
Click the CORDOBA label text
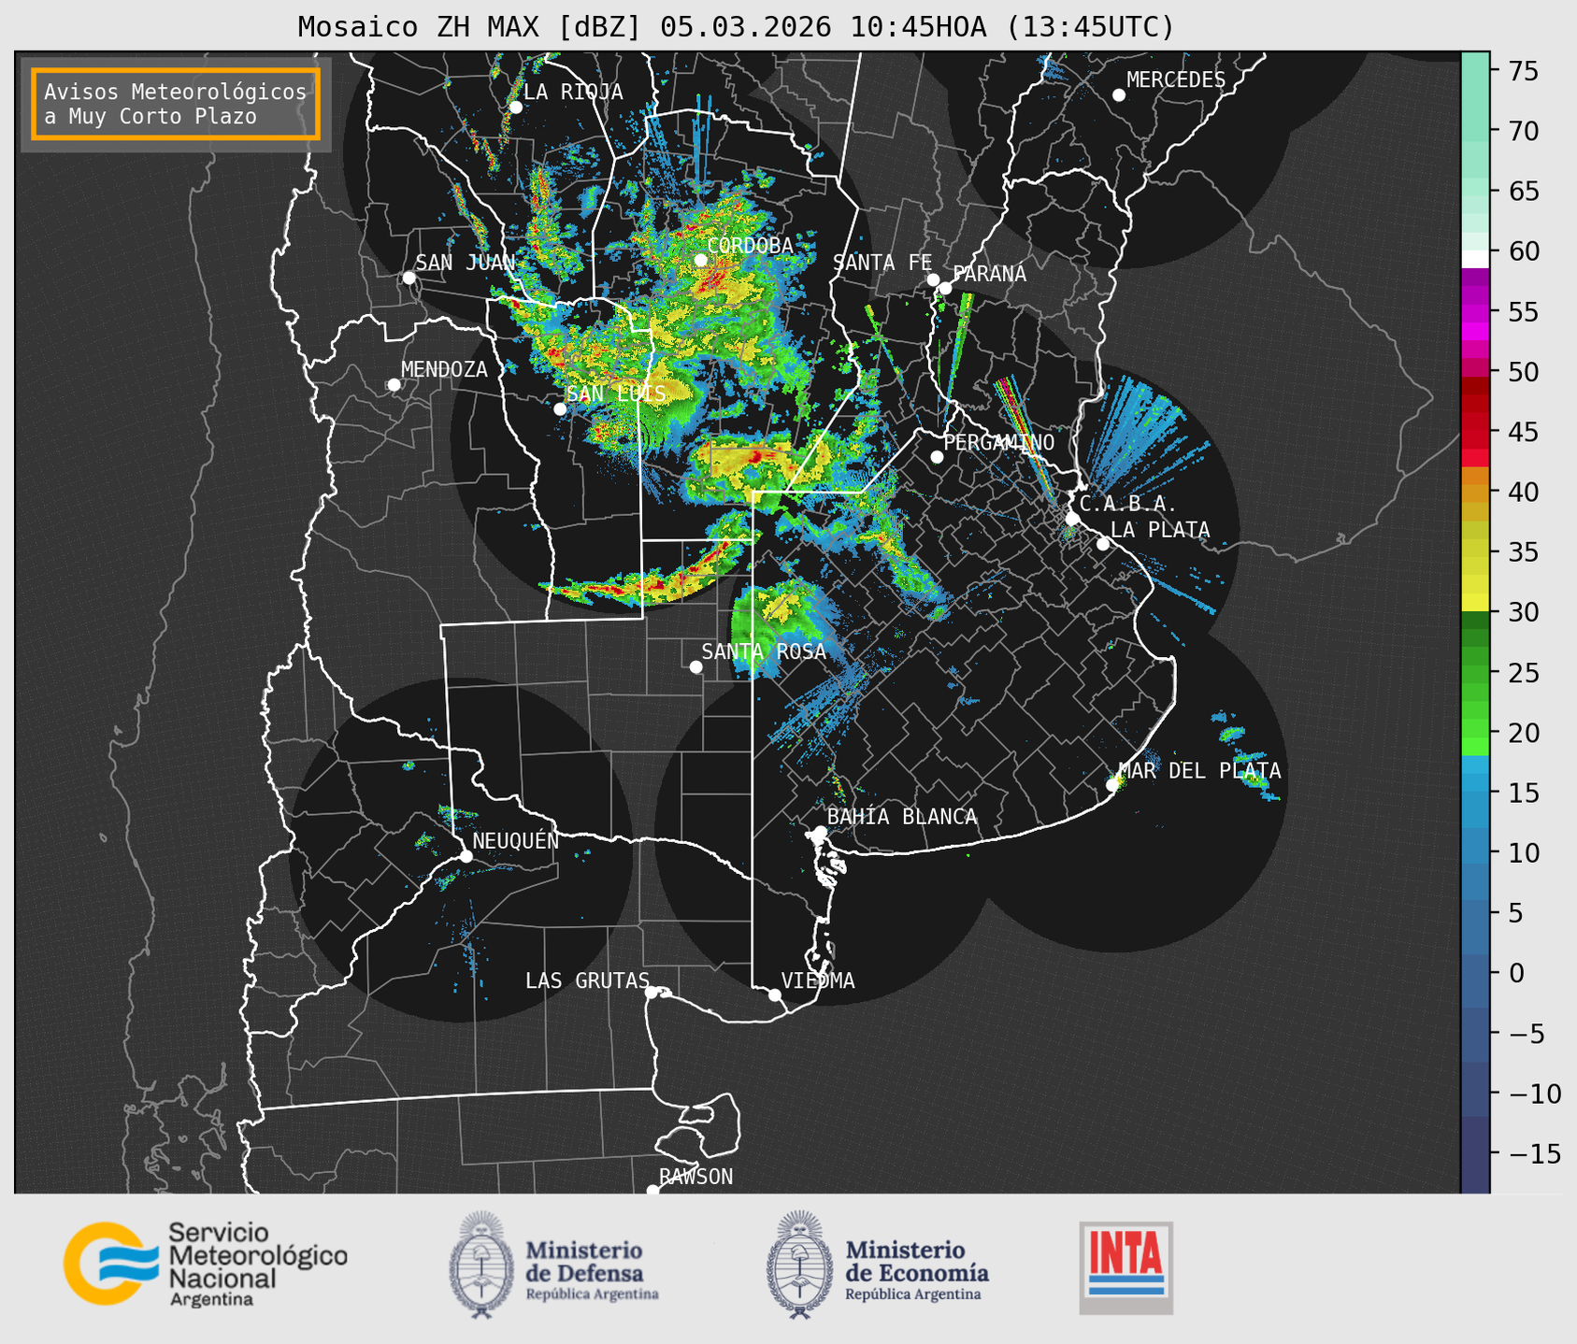tap(750, 246)
